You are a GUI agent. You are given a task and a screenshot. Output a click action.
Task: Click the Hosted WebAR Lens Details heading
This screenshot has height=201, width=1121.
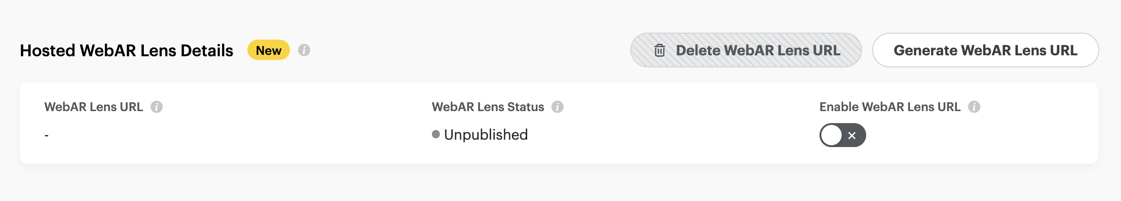126,51
